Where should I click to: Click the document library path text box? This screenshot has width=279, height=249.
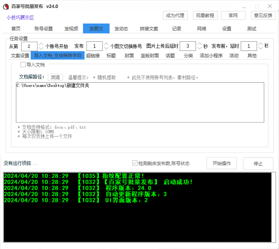click(x=140, y=102)
